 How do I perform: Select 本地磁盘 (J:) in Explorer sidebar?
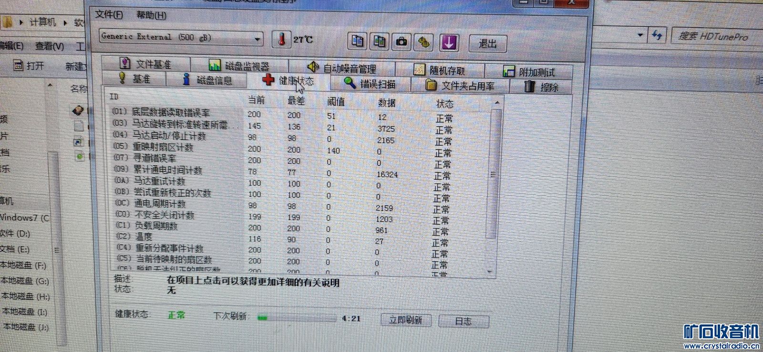click(26, 327)
